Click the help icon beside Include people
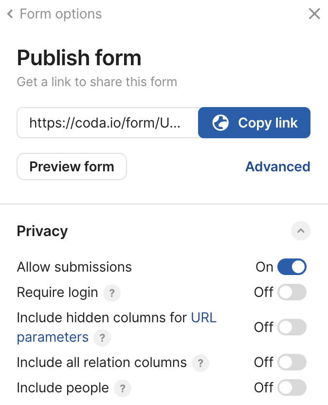This screenshot has height=405, width=328. [x=122, y=388]
